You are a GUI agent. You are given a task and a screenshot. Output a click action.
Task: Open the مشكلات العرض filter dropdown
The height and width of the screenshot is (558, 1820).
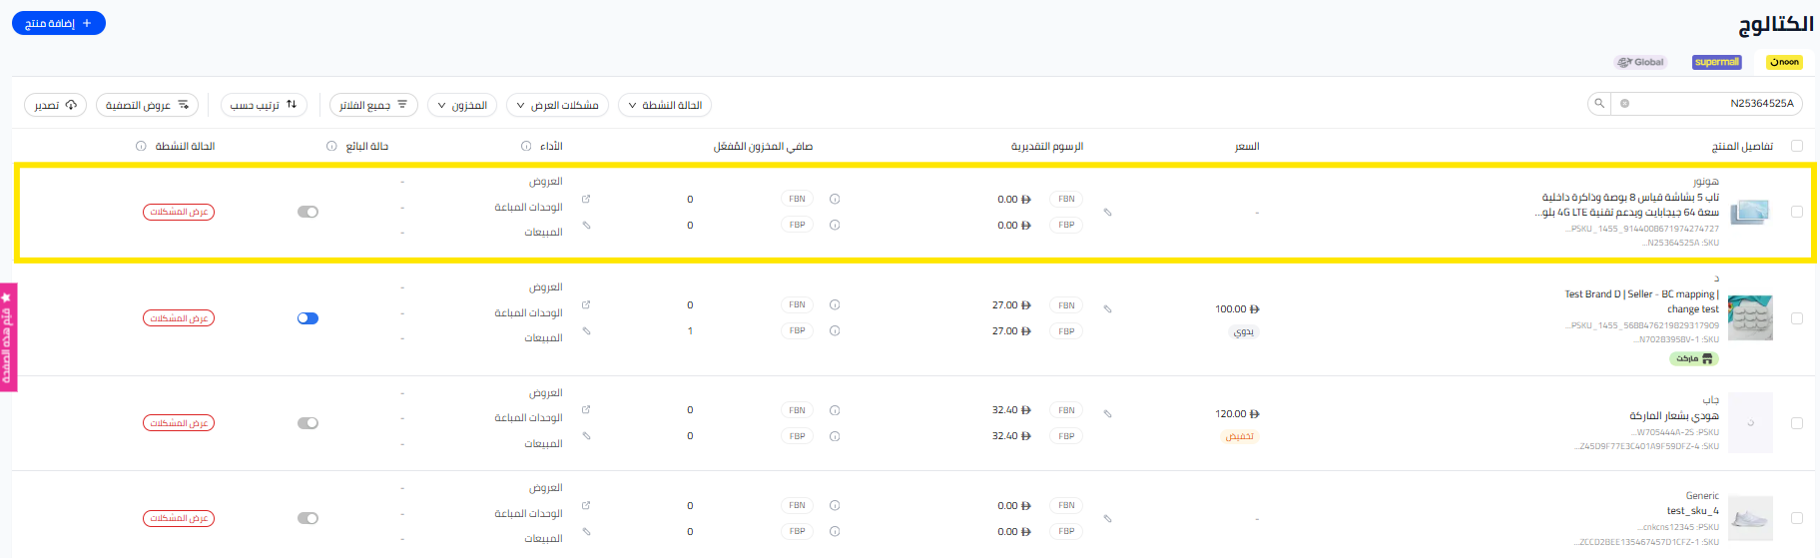tap(557, 105)
